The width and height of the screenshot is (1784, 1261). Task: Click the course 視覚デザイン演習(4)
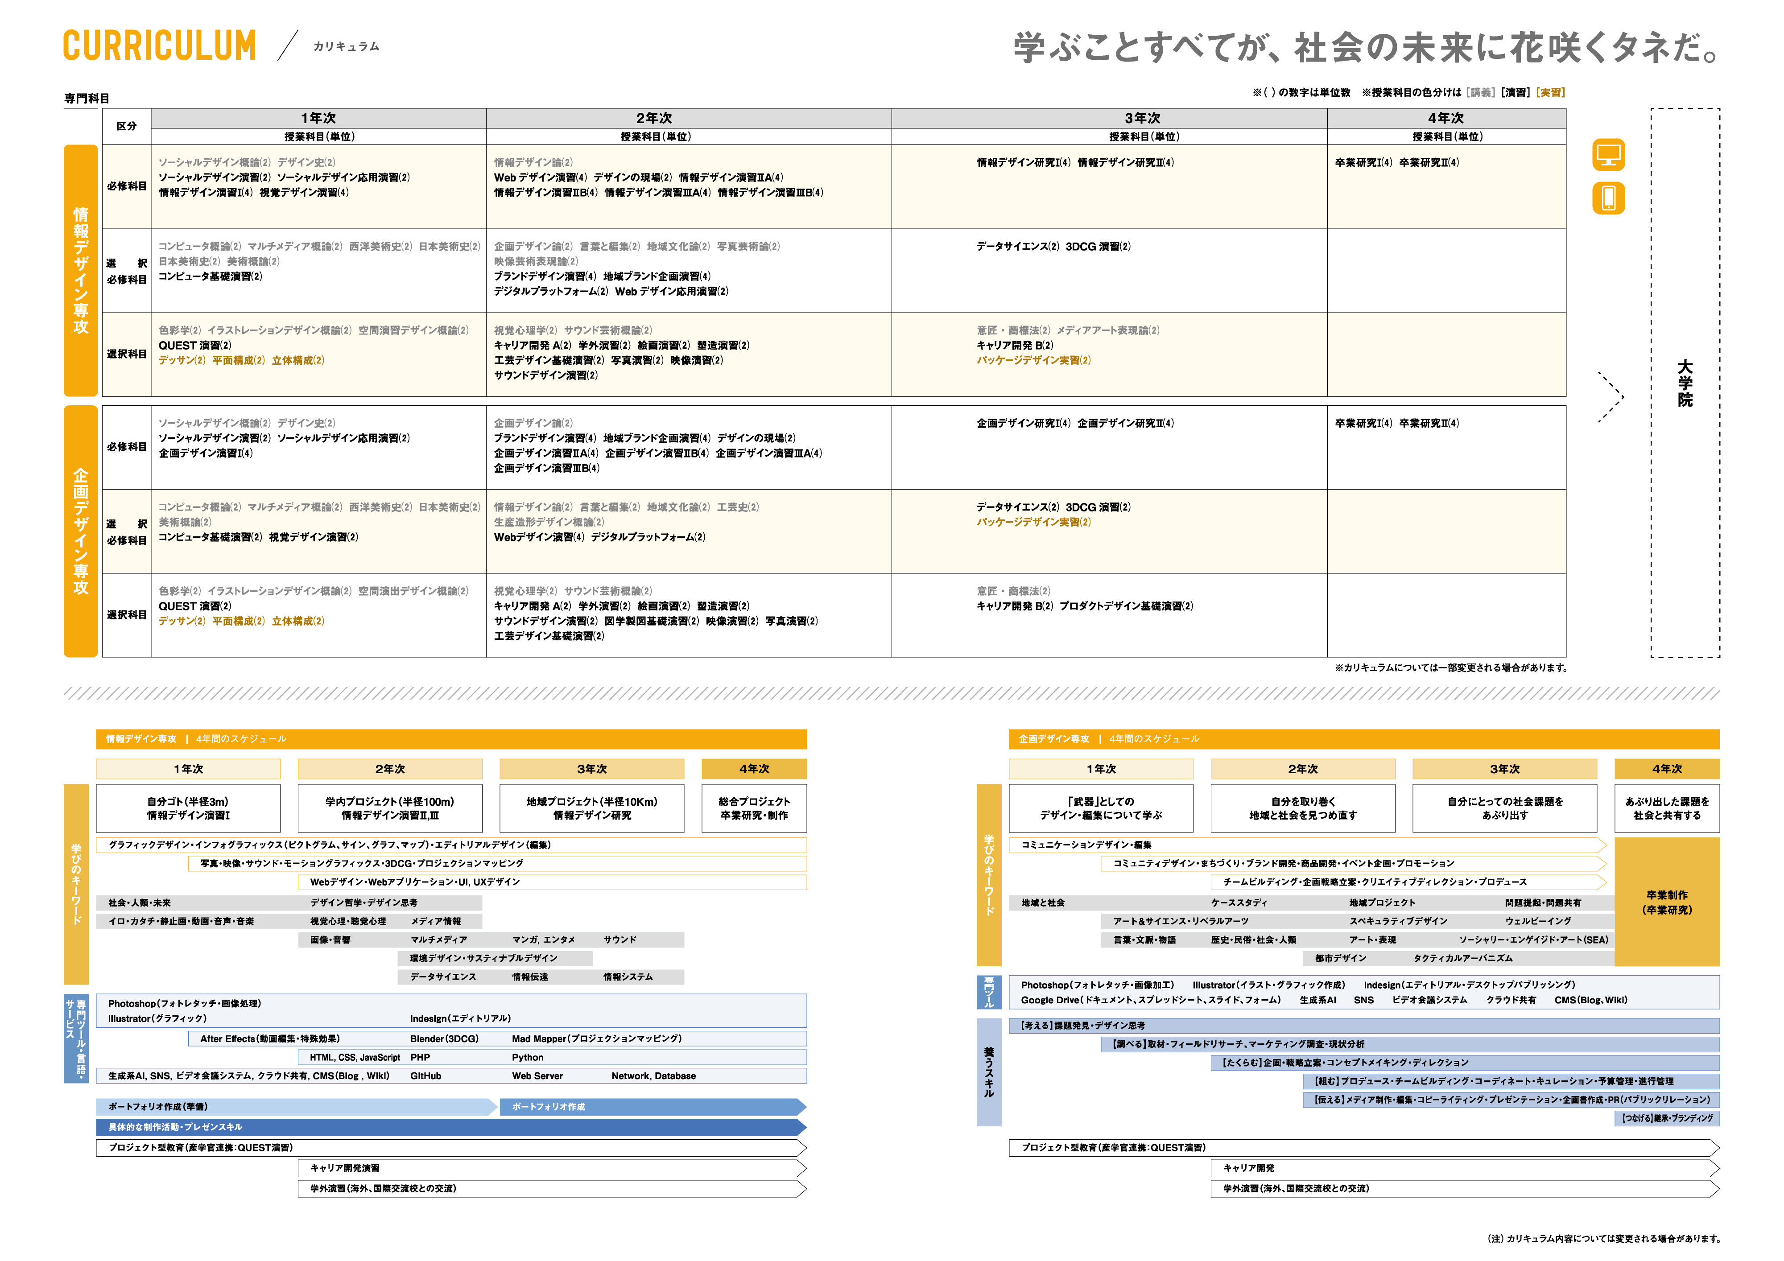pos(304,193)
